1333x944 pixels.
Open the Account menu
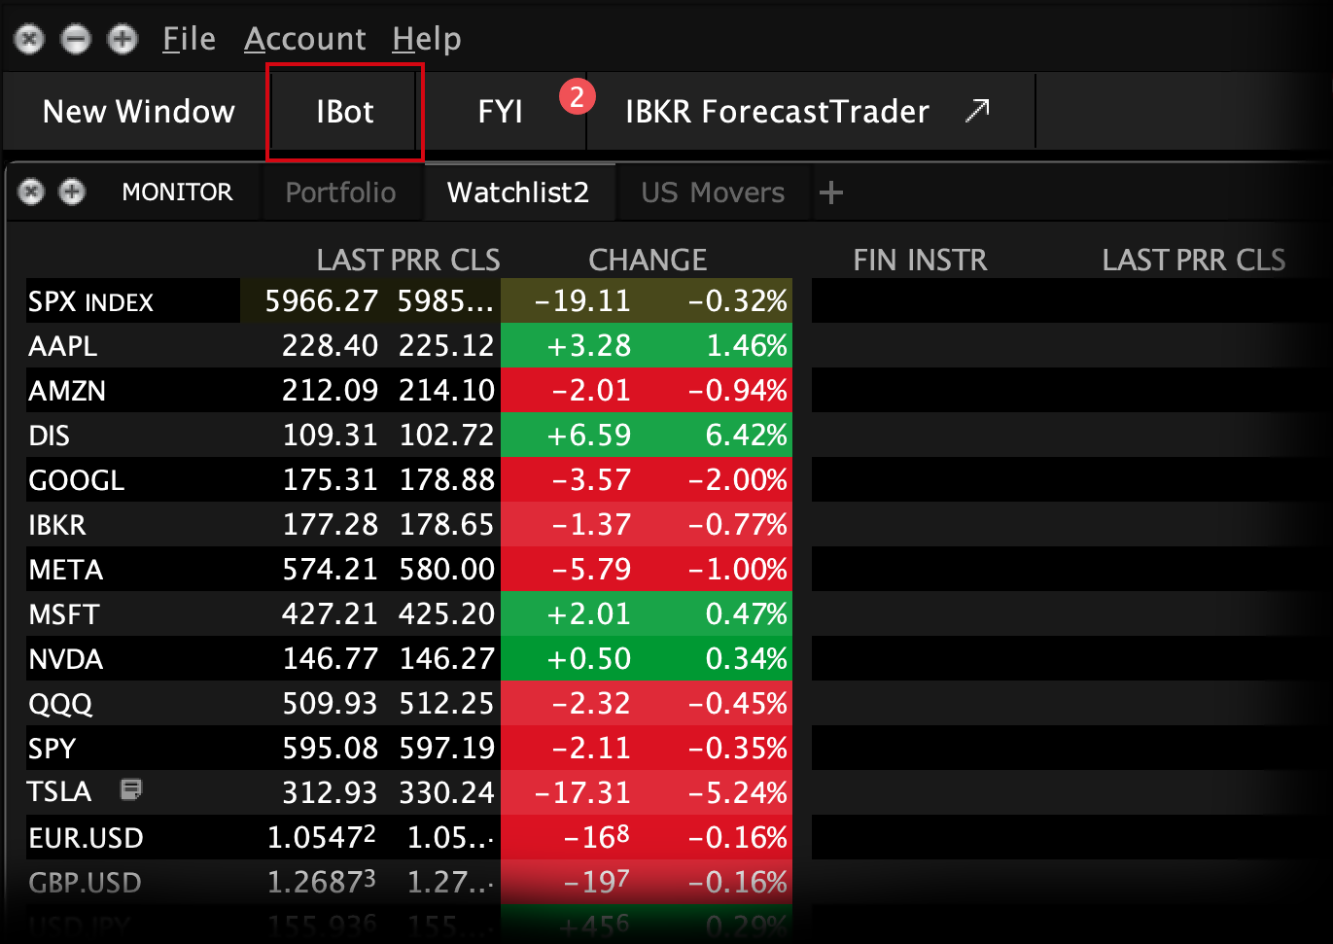[304, 39]
